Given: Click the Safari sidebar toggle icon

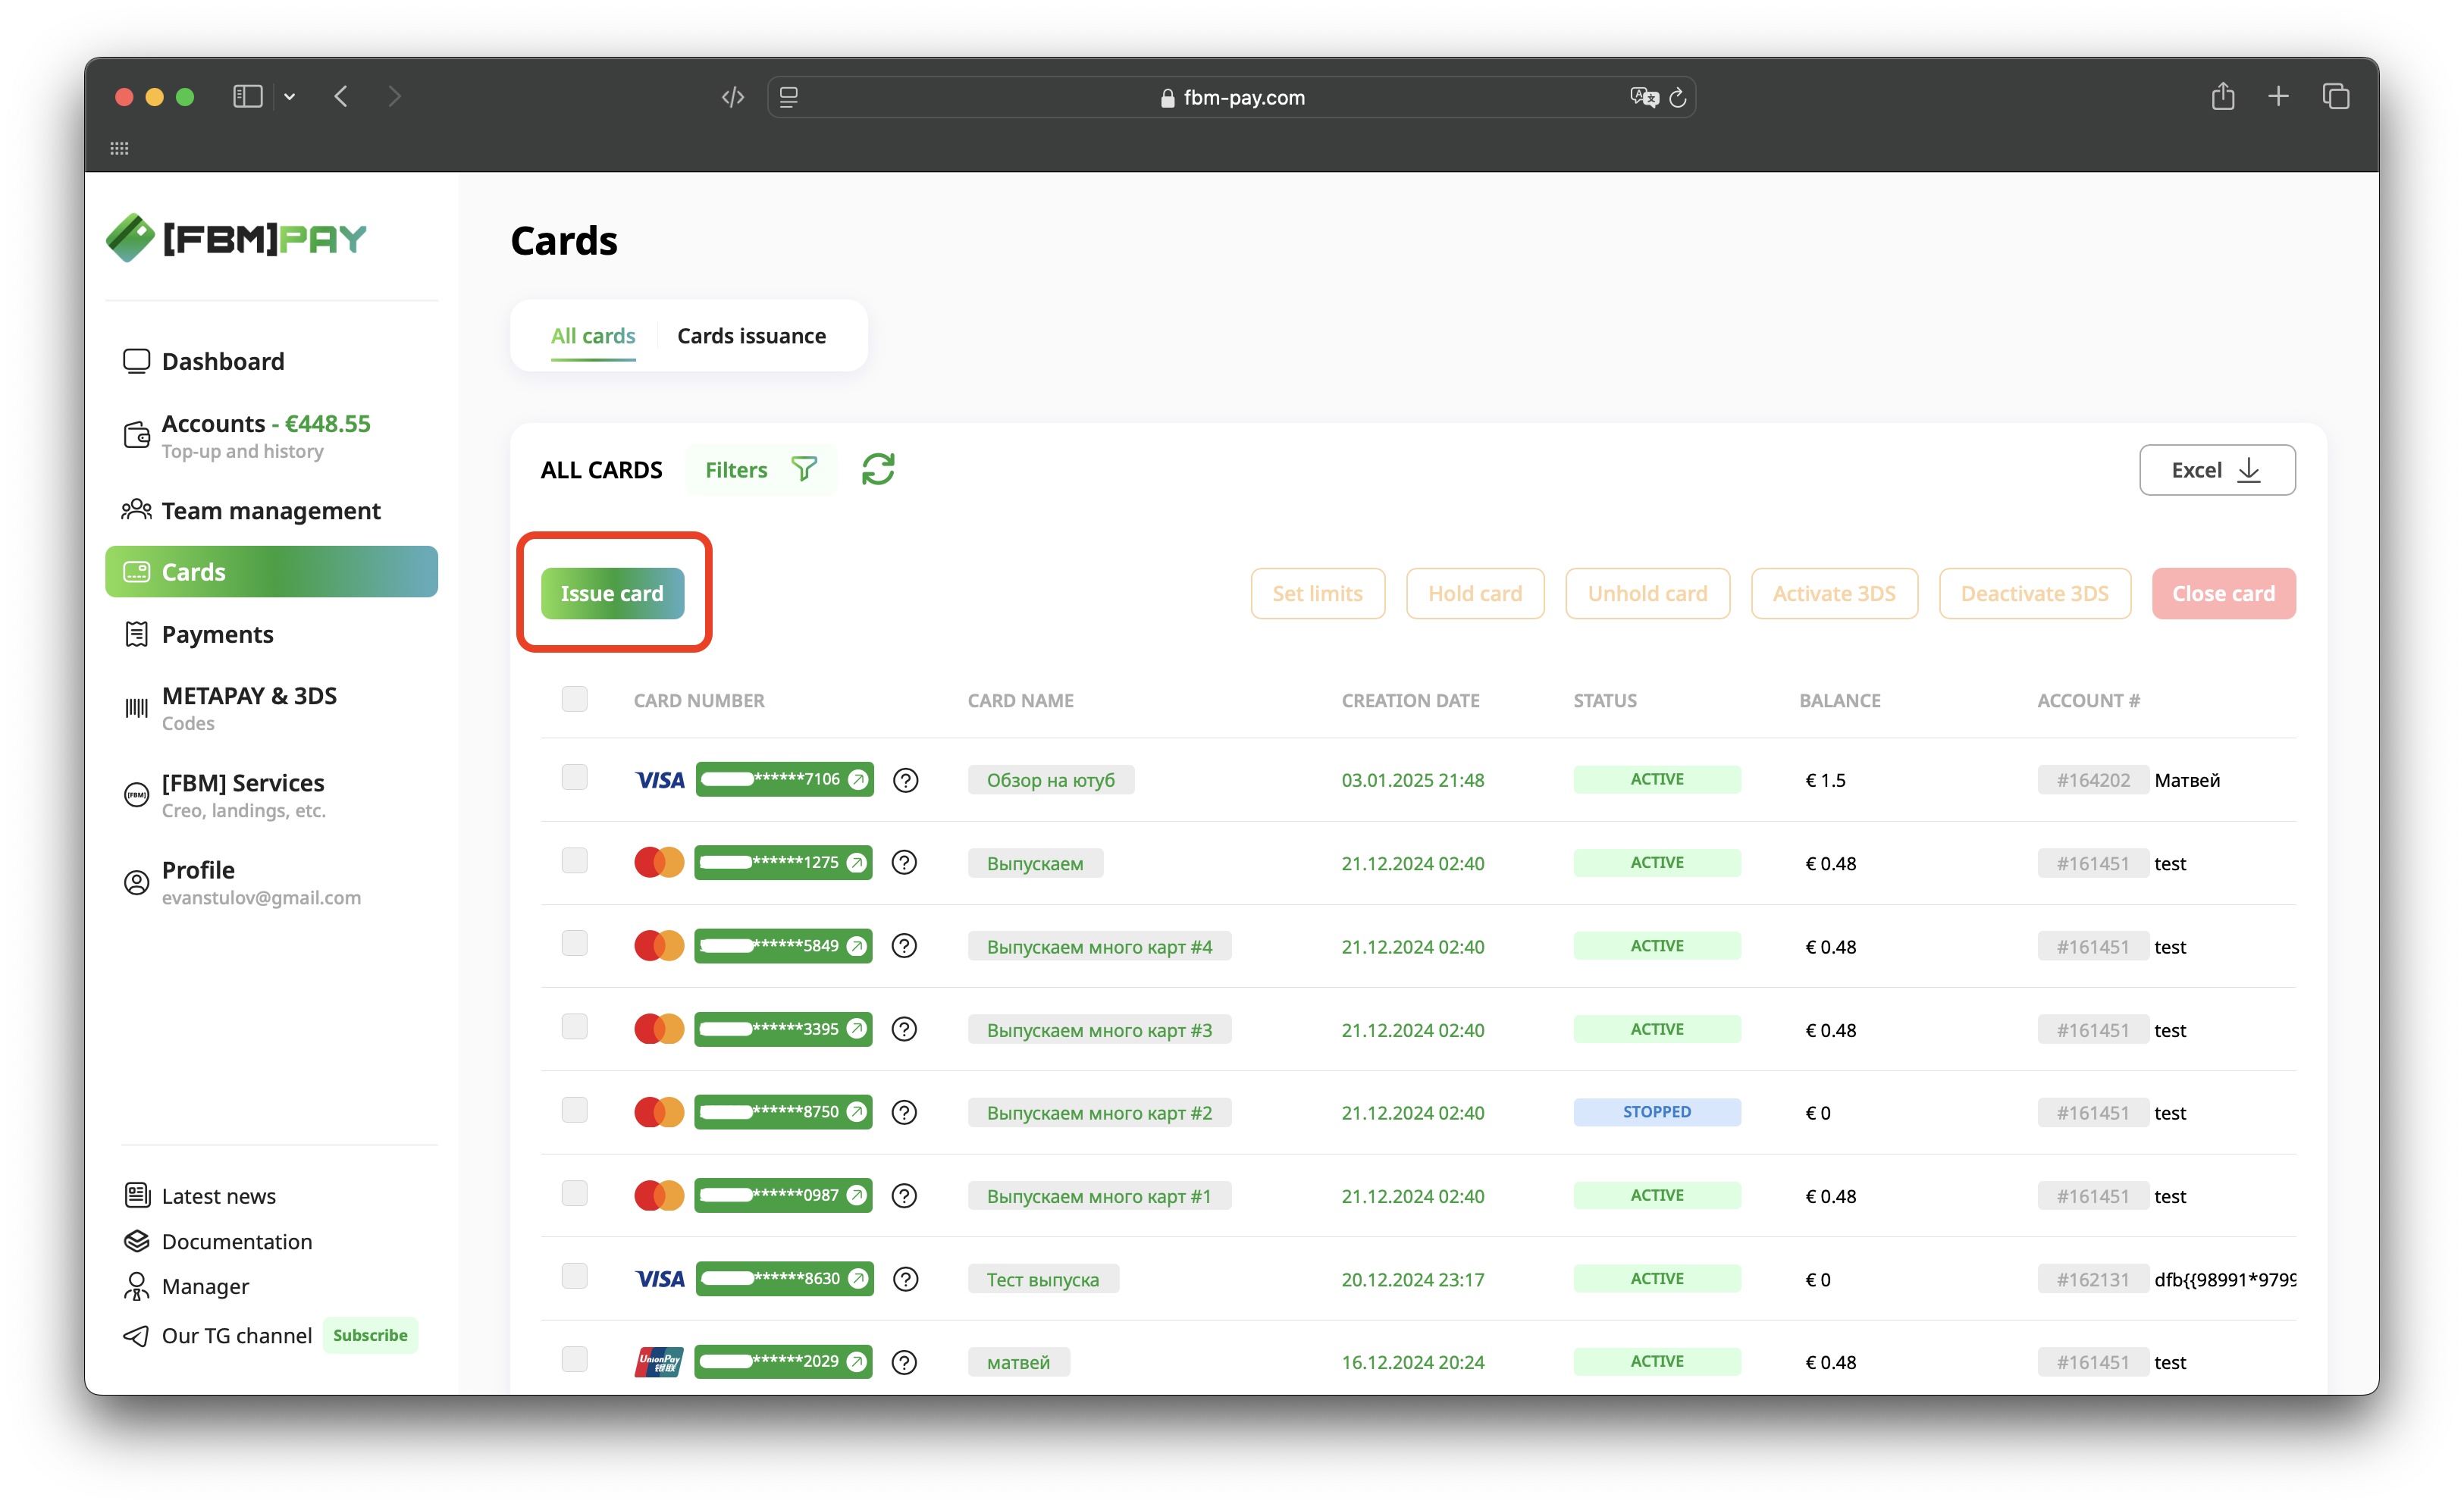Looking at the screenshot, I should click(x=247, y=96).
